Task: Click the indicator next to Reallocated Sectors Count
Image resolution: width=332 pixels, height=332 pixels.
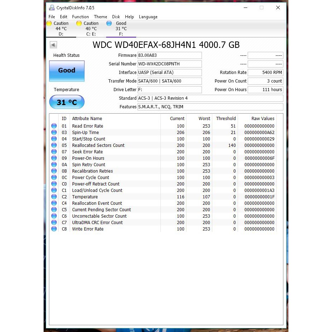Action: [x=54, y=145]
